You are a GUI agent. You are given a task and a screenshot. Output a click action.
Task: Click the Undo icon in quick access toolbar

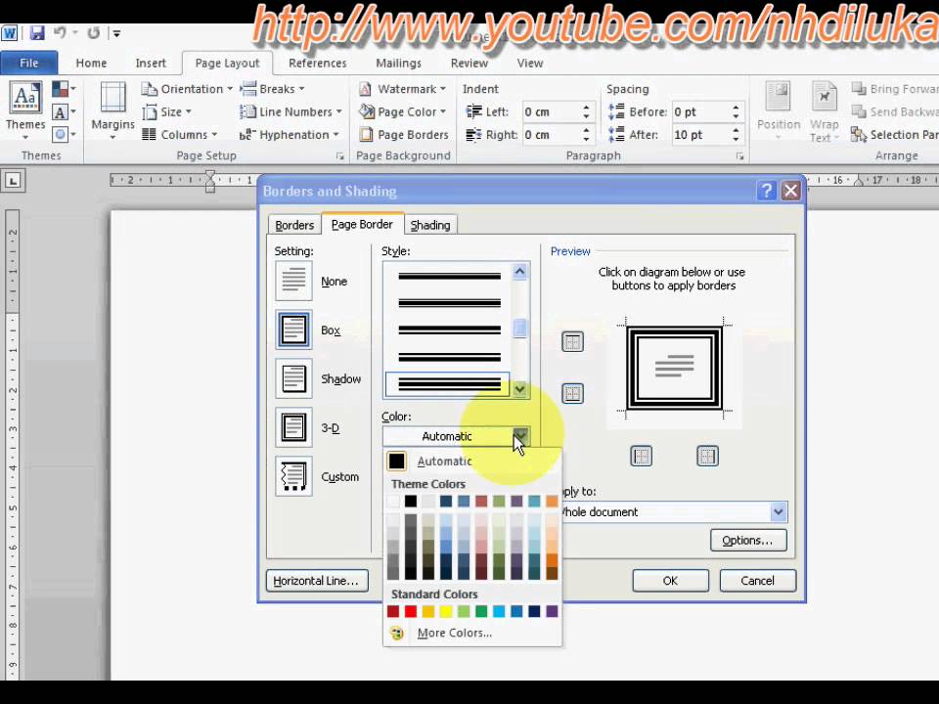point(60,33)
